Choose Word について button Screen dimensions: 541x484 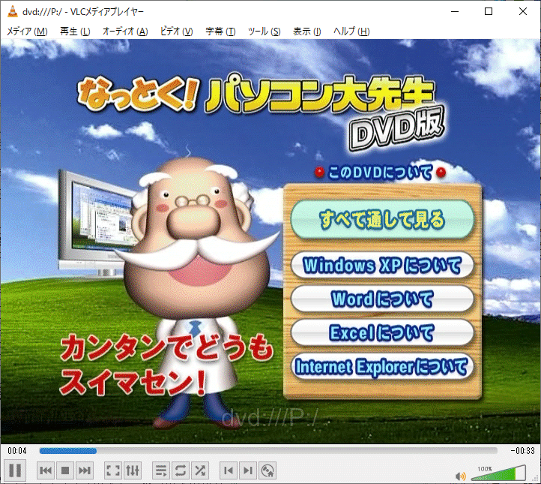click(382, 299)
